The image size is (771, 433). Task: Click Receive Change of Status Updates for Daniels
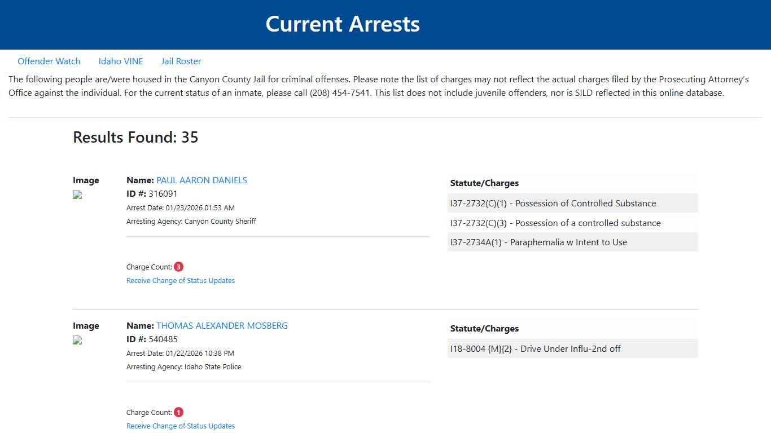(x=181, y=280)
